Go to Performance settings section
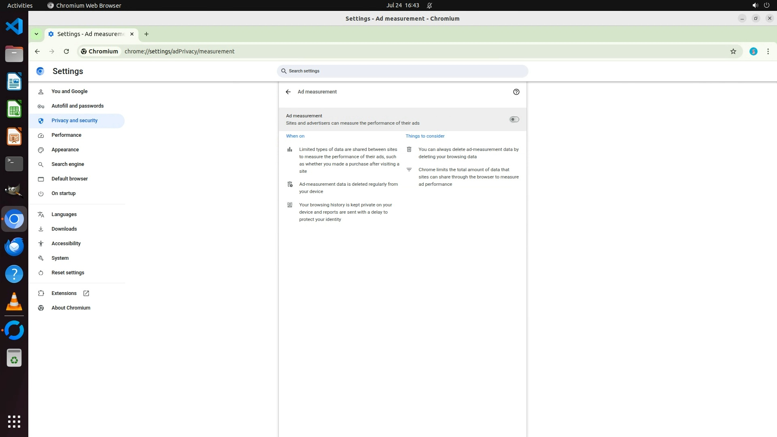777x437 pixels. click(66, 135)
